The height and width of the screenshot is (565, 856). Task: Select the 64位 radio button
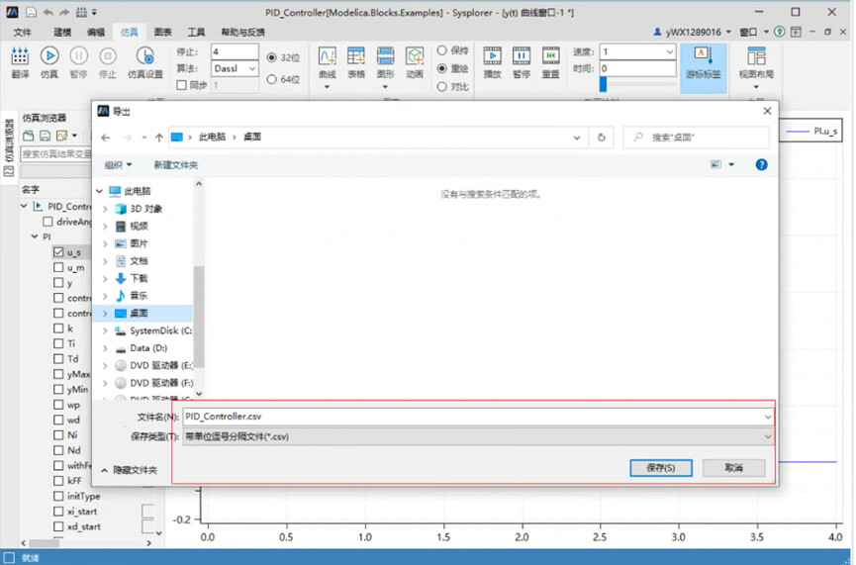click(271, 80)
